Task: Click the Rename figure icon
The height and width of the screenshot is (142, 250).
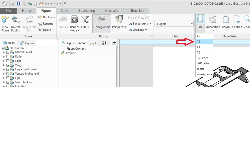Action: pyautogui.click(x=40, y=24)
